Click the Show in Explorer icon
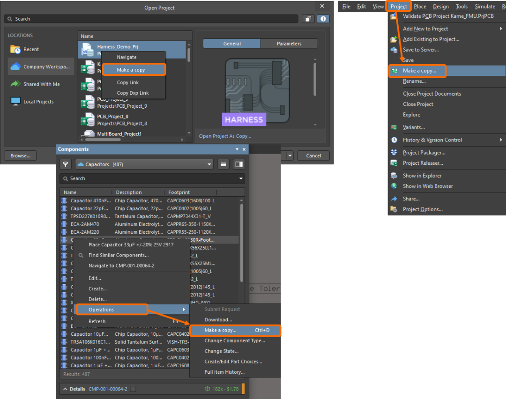506x399 pixels. [394, 176]
